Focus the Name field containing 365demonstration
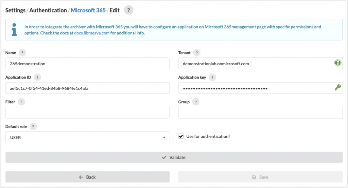 [x=87, y=64]
